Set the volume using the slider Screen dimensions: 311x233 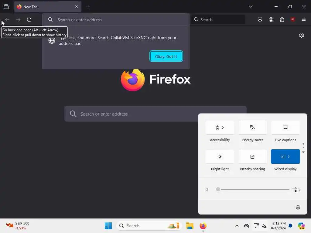(253, 189)
